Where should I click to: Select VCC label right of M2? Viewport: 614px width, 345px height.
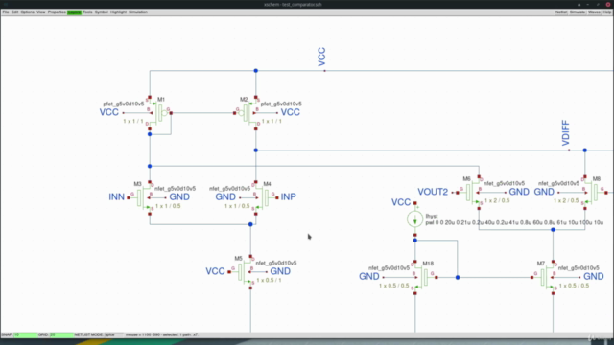pos(290,112)
